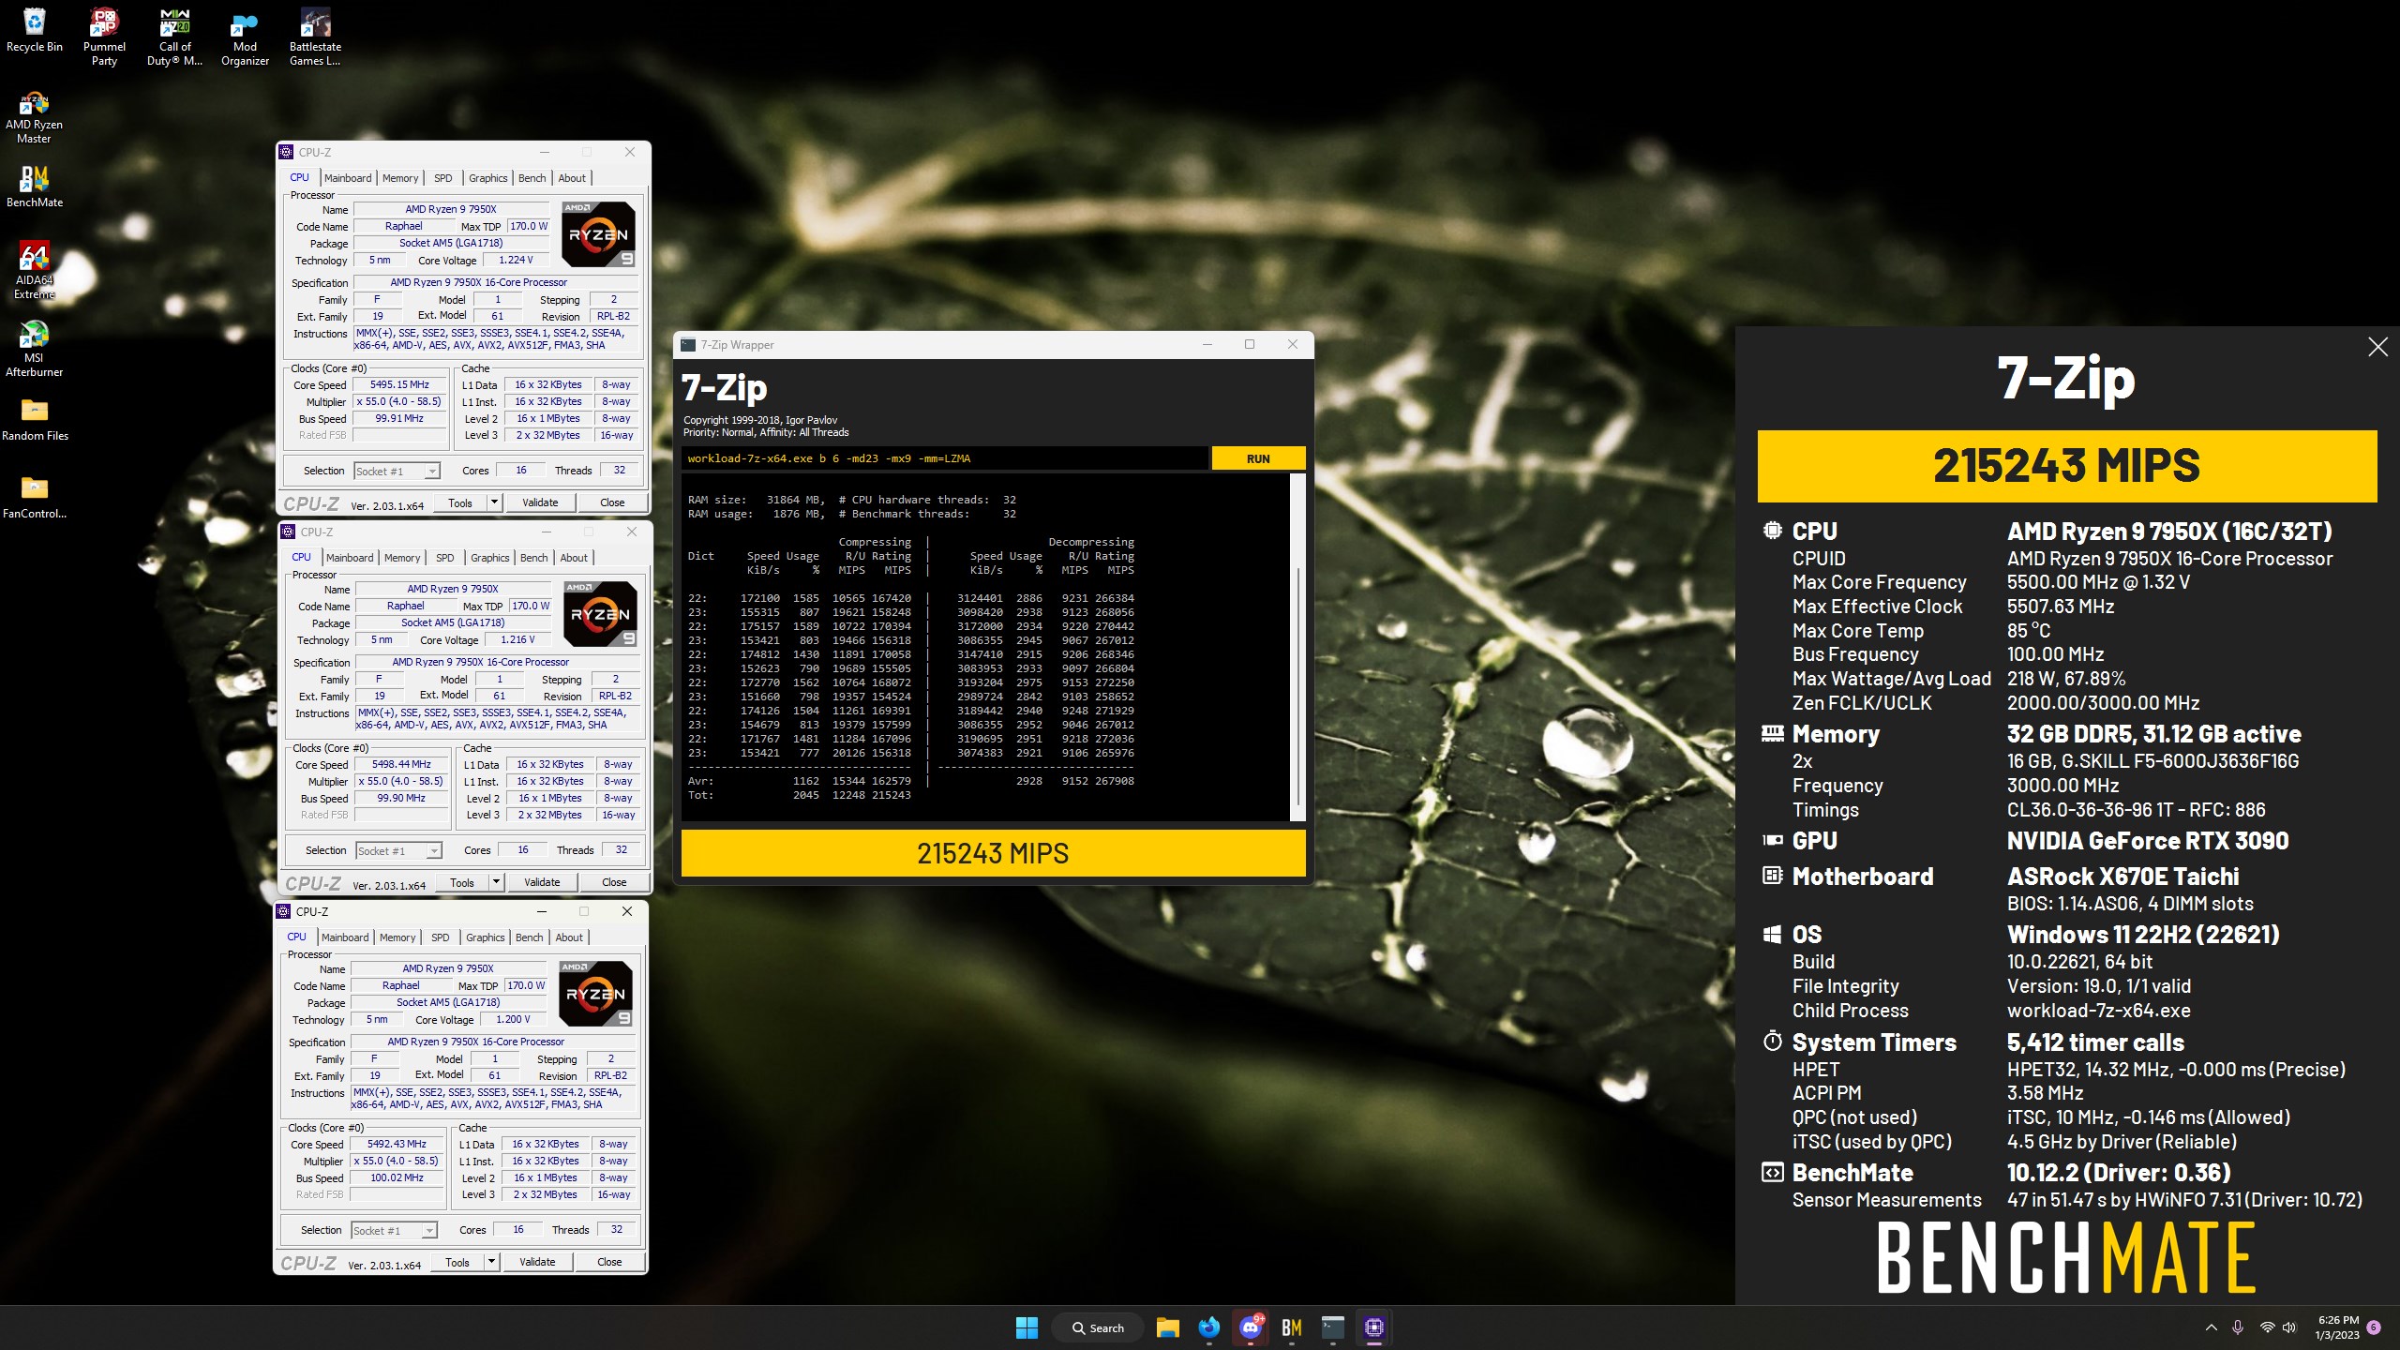Click the System Timers stopwatch icon
This screenshot has height=1350, width=2400.
point(1772,1041)
